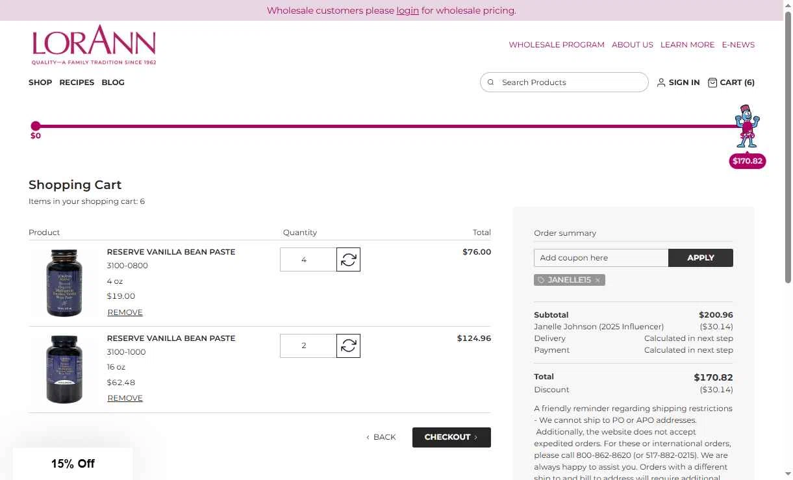The width and height of the screenshot is (793, 480).
Task: Open the BLOG menu item
Action: click(x=113, y=82)
